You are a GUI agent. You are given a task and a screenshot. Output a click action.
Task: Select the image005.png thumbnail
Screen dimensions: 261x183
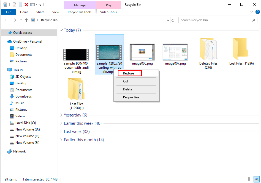(142, 52)
